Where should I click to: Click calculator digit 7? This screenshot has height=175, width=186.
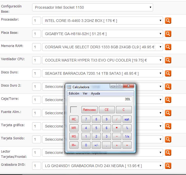click(86, 119)
